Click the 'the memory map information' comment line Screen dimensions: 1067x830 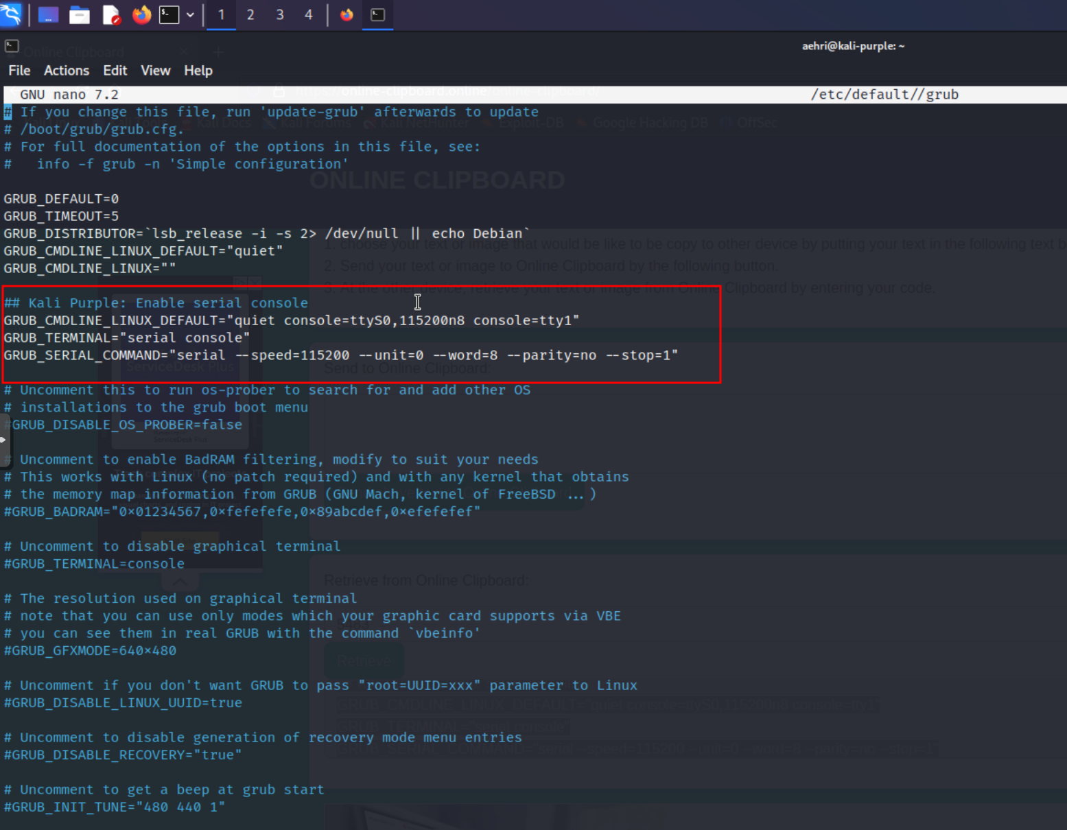coord(300,495)
